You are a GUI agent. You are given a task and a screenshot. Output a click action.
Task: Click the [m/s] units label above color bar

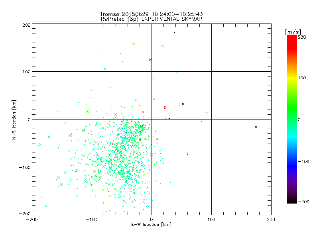coord(293,32)
